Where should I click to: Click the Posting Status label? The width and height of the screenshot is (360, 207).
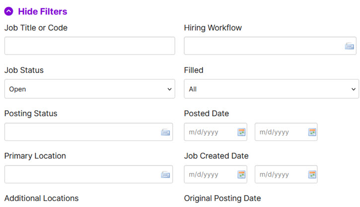(x=31, y=114)
